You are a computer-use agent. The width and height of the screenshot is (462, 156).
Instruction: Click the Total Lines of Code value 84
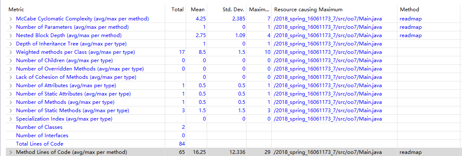pos(182,144)
